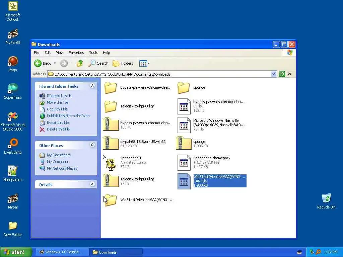The image size is (343, 257).
Task: Launch Supermium browser shortcut
Action: [13, 91]
